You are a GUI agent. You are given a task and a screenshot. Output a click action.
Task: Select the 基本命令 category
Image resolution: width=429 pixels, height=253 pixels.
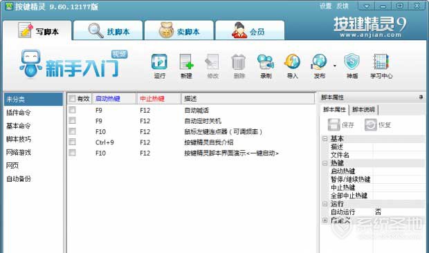pos(33,126)
